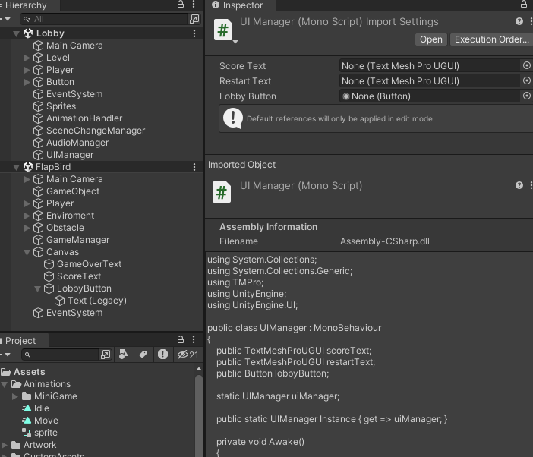Open help for UI Manager Import Settings
Image resolution: width=533 pixels, height=457 pixels.
pos(519,21)
